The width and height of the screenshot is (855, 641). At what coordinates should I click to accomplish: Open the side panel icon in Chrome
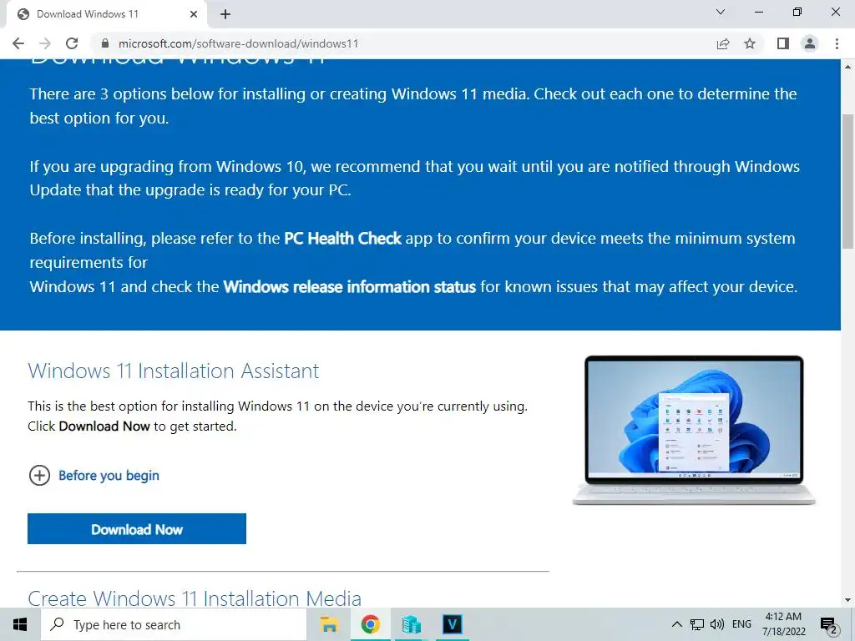coord(783,43)
